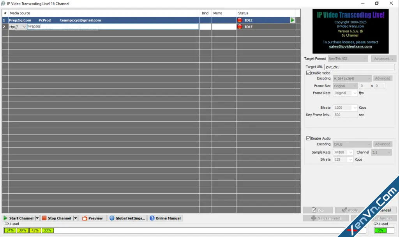Image resolution: width=399 pixels, height=237 pixels.
Task: Click red IDLE status icon in row 1
Action: click(x=240, y=20)
